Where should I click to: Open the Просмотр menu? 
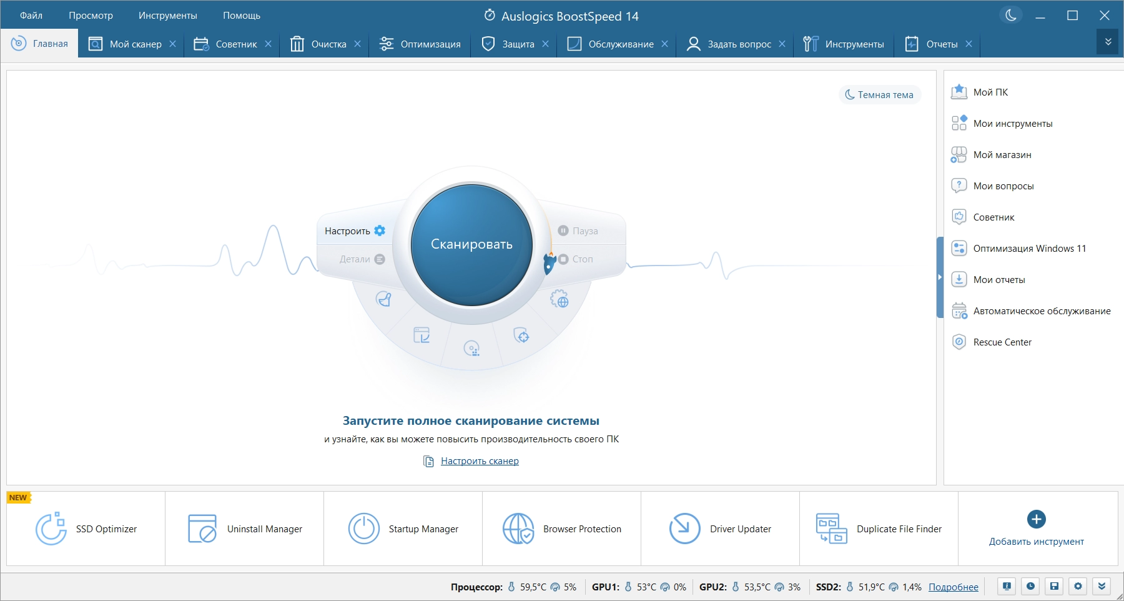tap(91, 16)
